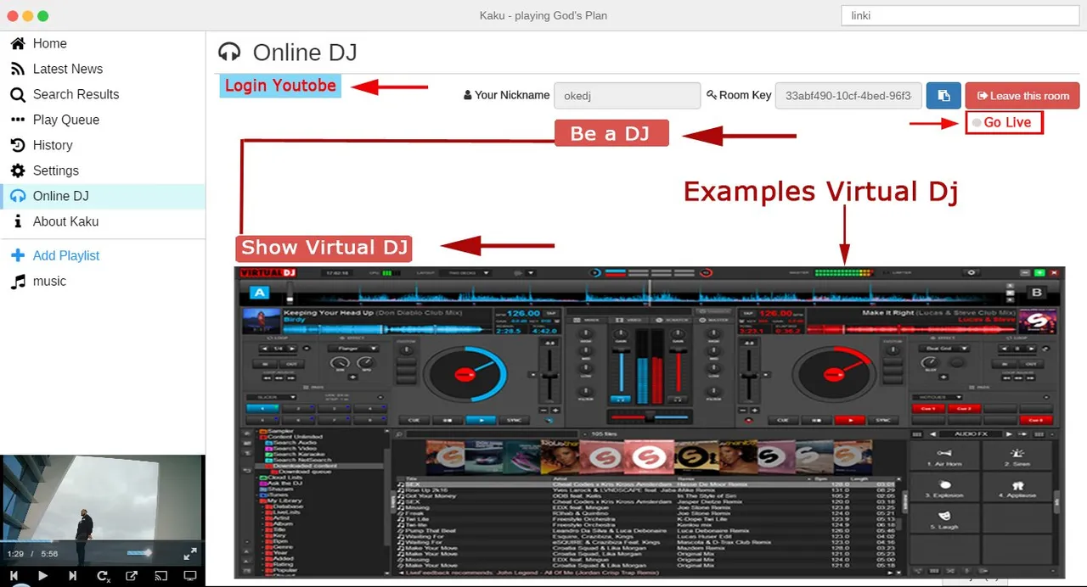Skip to previous track in Kaku player

14,576
